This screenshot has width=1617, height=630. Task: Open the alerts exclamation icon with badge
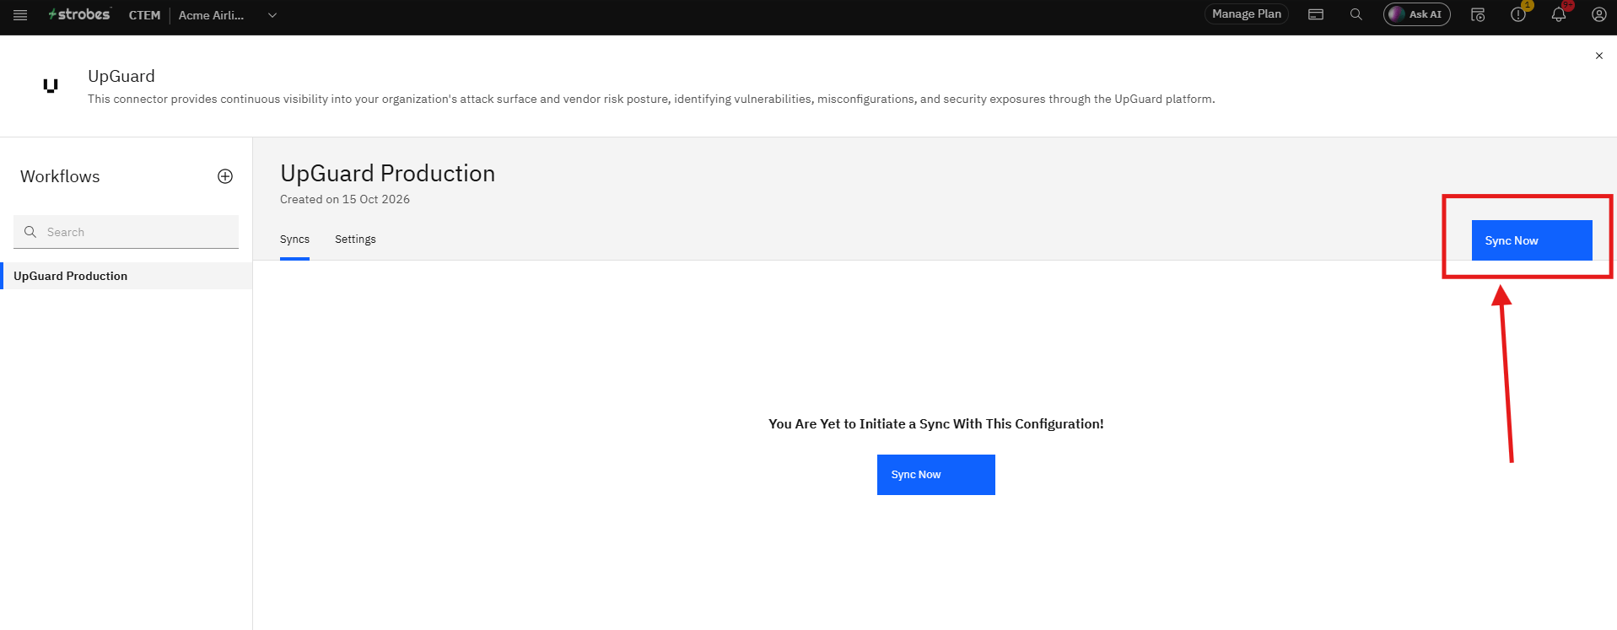point(1518,14)
